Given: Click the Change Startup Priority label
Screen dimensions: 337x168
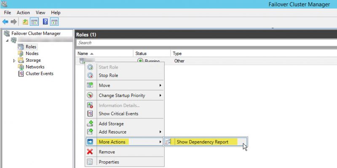Looking at the screenshot, I should tap(122, 95).
